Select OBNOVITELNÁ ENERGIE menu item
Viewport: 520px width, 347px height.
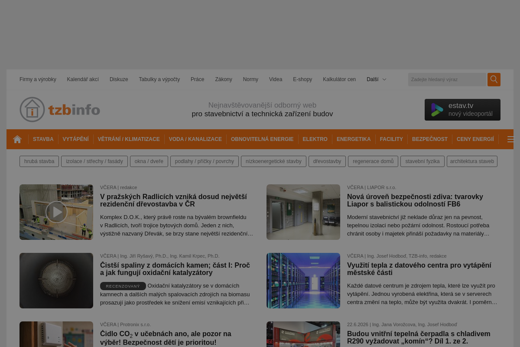click(262, 139)
